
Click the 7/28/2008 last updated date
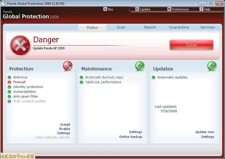pos(169,111)
